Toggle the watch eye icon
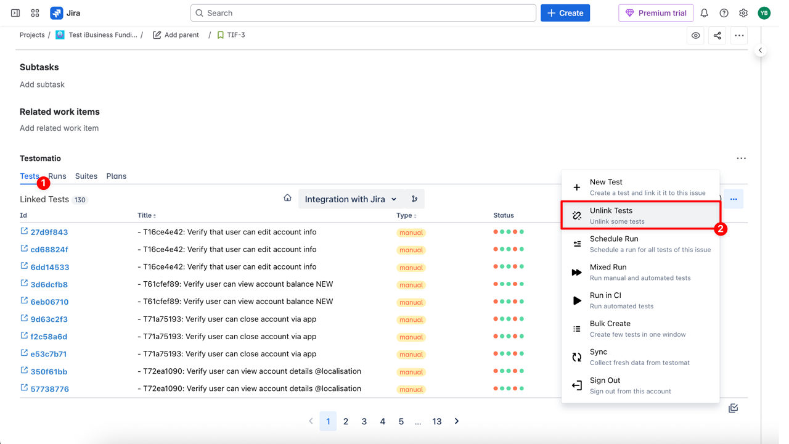 [695, 36]
